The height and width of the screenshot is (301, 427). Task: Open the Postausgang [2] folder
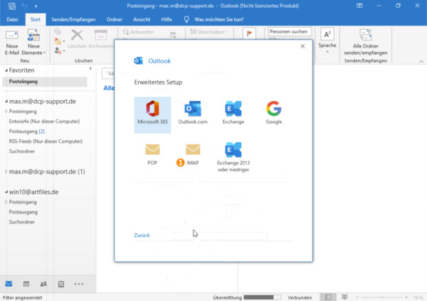point(27,131)
